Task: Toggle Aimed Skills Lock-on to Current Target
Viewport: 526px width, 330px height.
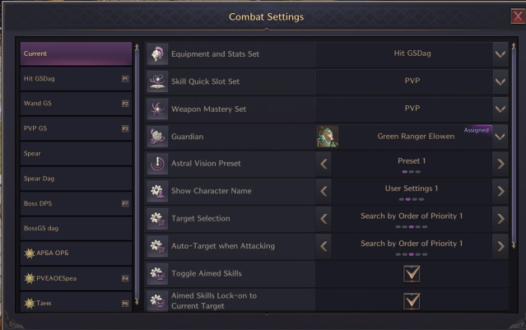Action: coord(412,300)
